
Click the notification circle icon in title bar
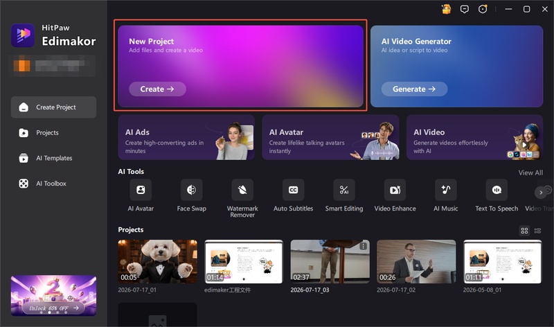[483, 9]
